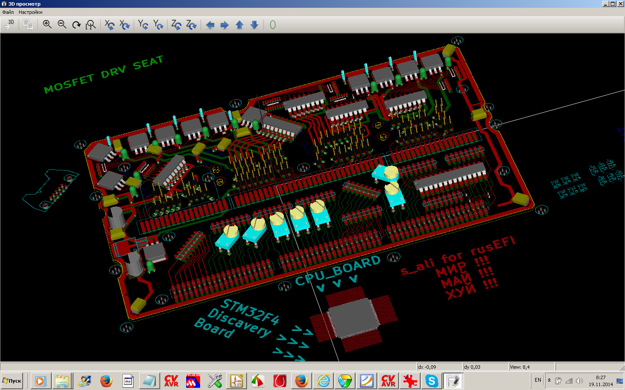Zoom in using the magnifier plus icon
Image resolution: width=625 pixels, height=390 pixels.
(47, 25)
